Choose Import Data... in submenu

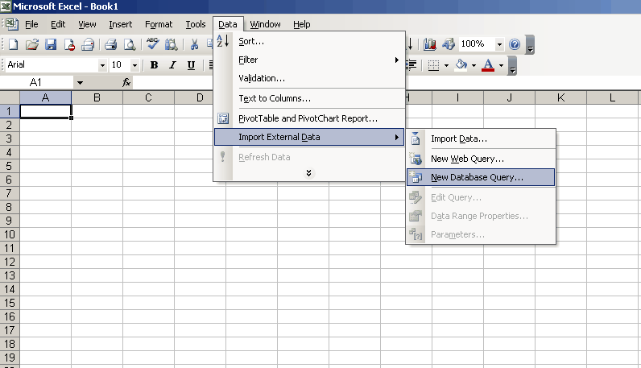pyautogui.click(x=481, y=139)
